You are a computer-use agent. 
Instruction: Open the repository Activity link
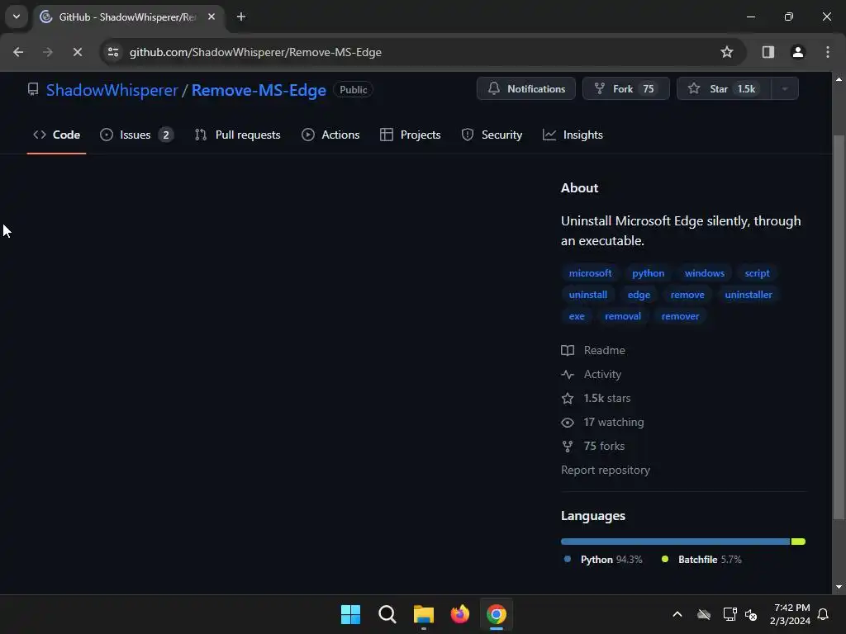591,374
